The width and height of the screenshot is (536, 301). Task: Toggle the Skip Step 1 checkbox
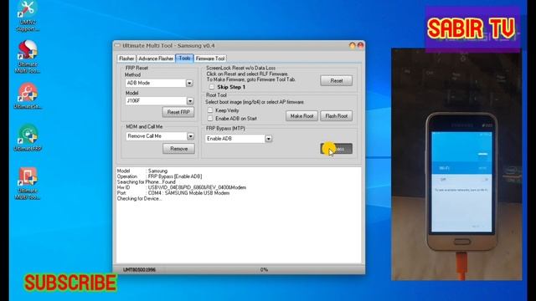[212, 87]
